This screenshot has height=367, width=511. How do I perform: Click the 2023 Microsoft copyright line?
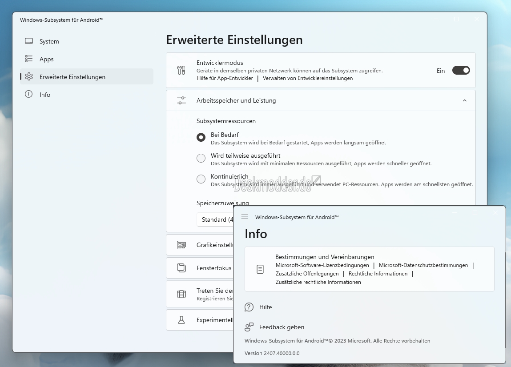click(x=337, y=341)
